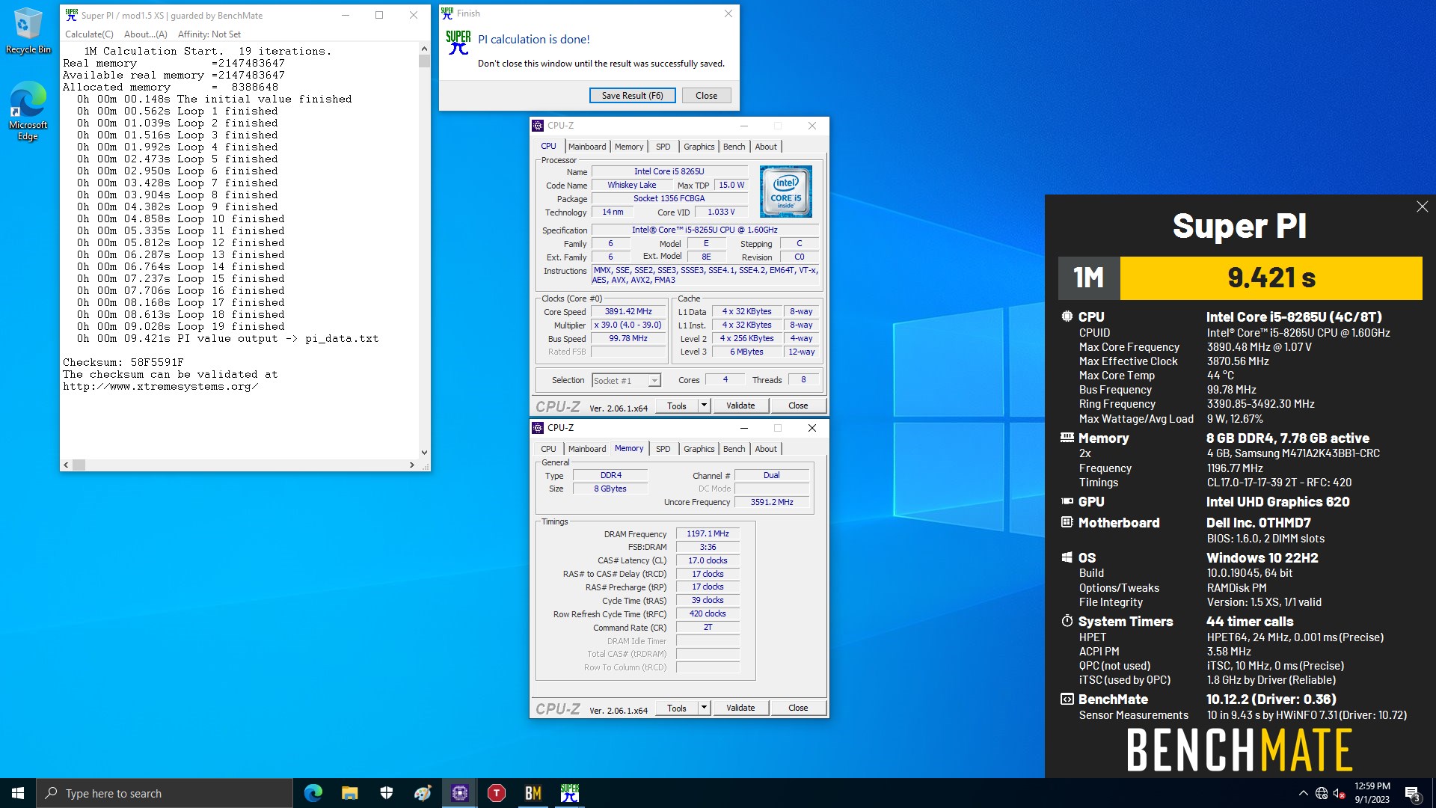Viewport: 1436px width, 808px height.
Task: Switch to SPD tab in upper CPU-Z
Action: (663, 147)
